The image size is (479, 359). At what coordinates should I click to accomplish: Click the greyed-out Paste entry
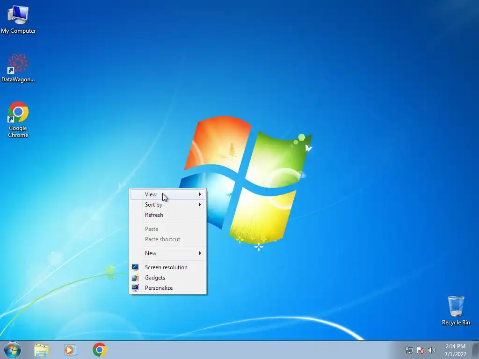tap(168, 229)
